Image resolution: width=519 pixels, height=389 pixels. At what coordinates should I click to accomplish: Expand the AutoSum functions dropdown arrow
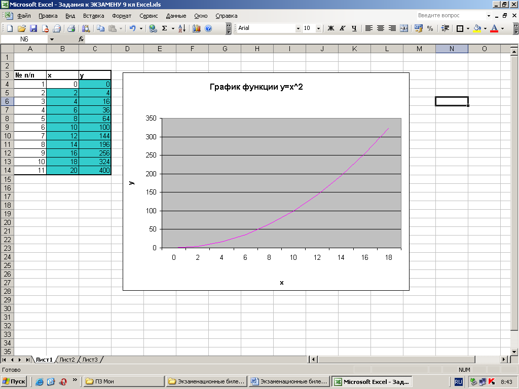[173, 28]
